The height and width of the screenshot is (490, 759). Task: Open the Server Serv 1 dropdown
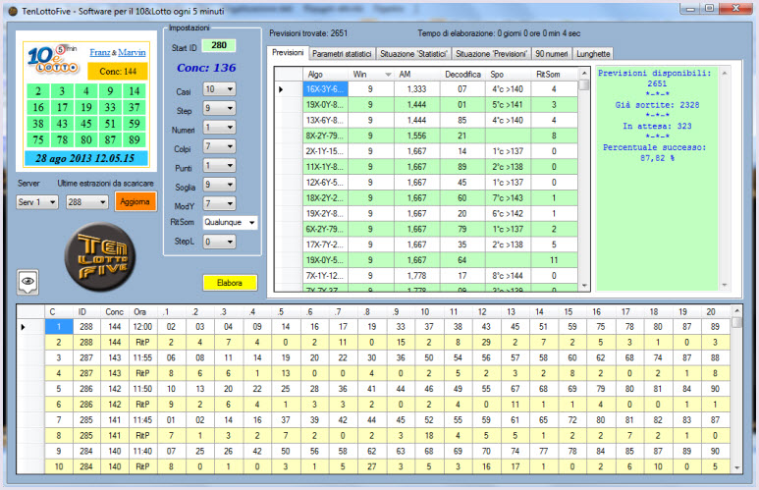tap(36, 202)
